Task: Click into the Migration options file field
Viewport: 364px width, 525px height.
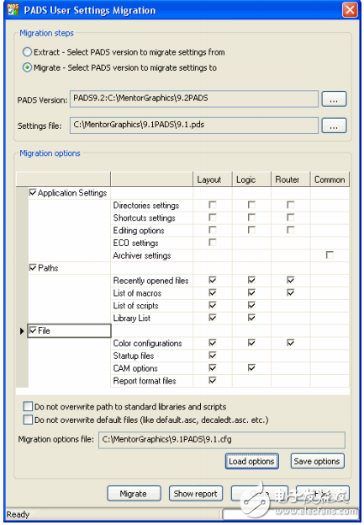Action: tap(222, 440)
